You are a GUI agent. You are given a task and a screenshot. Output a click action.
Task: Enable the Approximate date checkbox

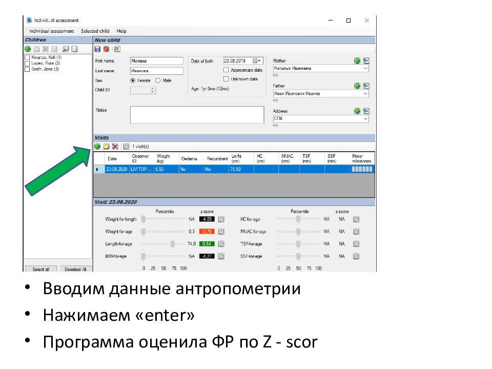[x=226, y=70]
